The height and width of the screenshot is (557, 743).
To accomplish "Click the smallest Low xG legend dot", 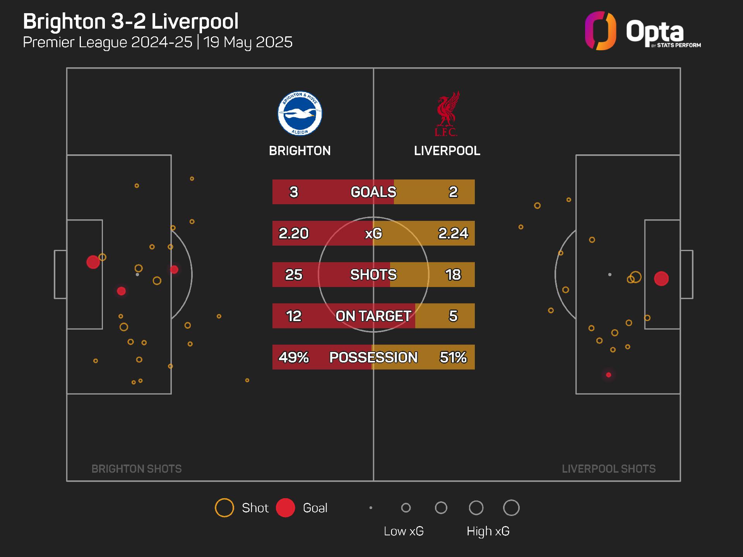I will (371, 508).
